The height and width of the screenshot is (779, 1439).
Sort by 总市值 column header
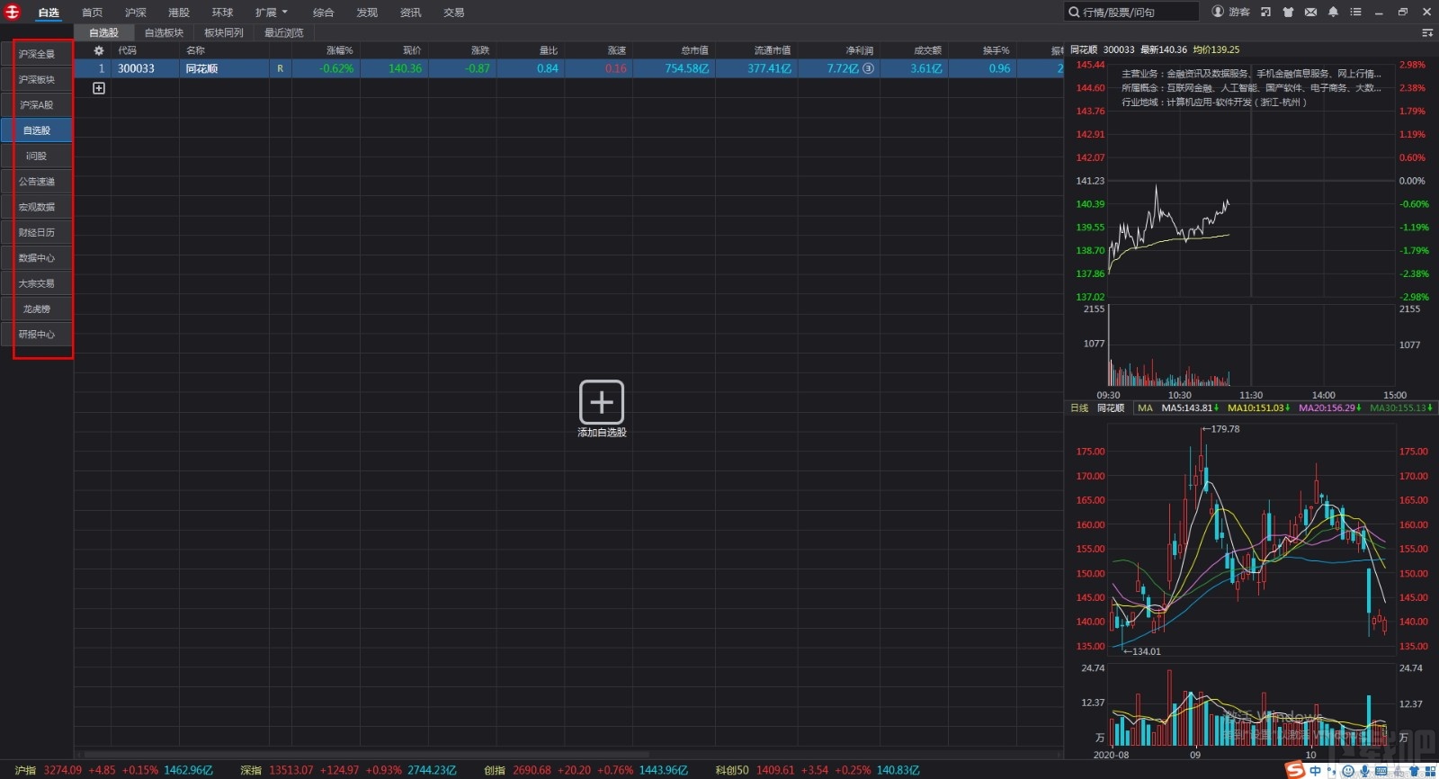pyautogui.click(x=694, y=50)
